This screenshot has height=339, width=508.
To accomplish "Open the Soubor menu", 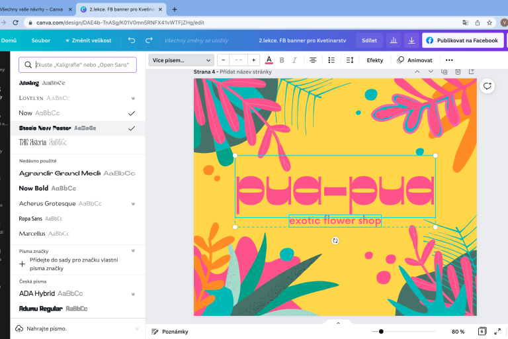I will 40,40.
